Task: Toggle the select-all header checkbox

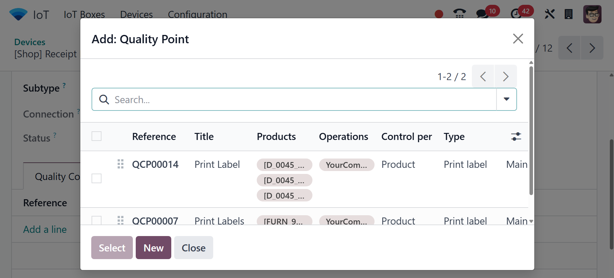Action: [x=96, y=136]
